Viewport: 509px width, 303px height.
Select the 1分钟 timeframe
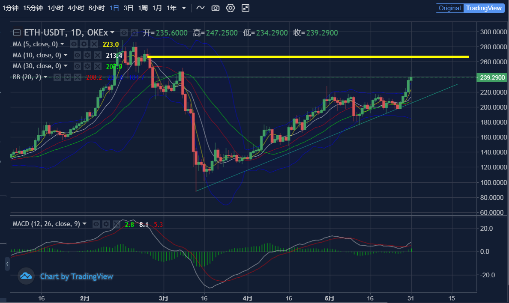click(10, 8)
